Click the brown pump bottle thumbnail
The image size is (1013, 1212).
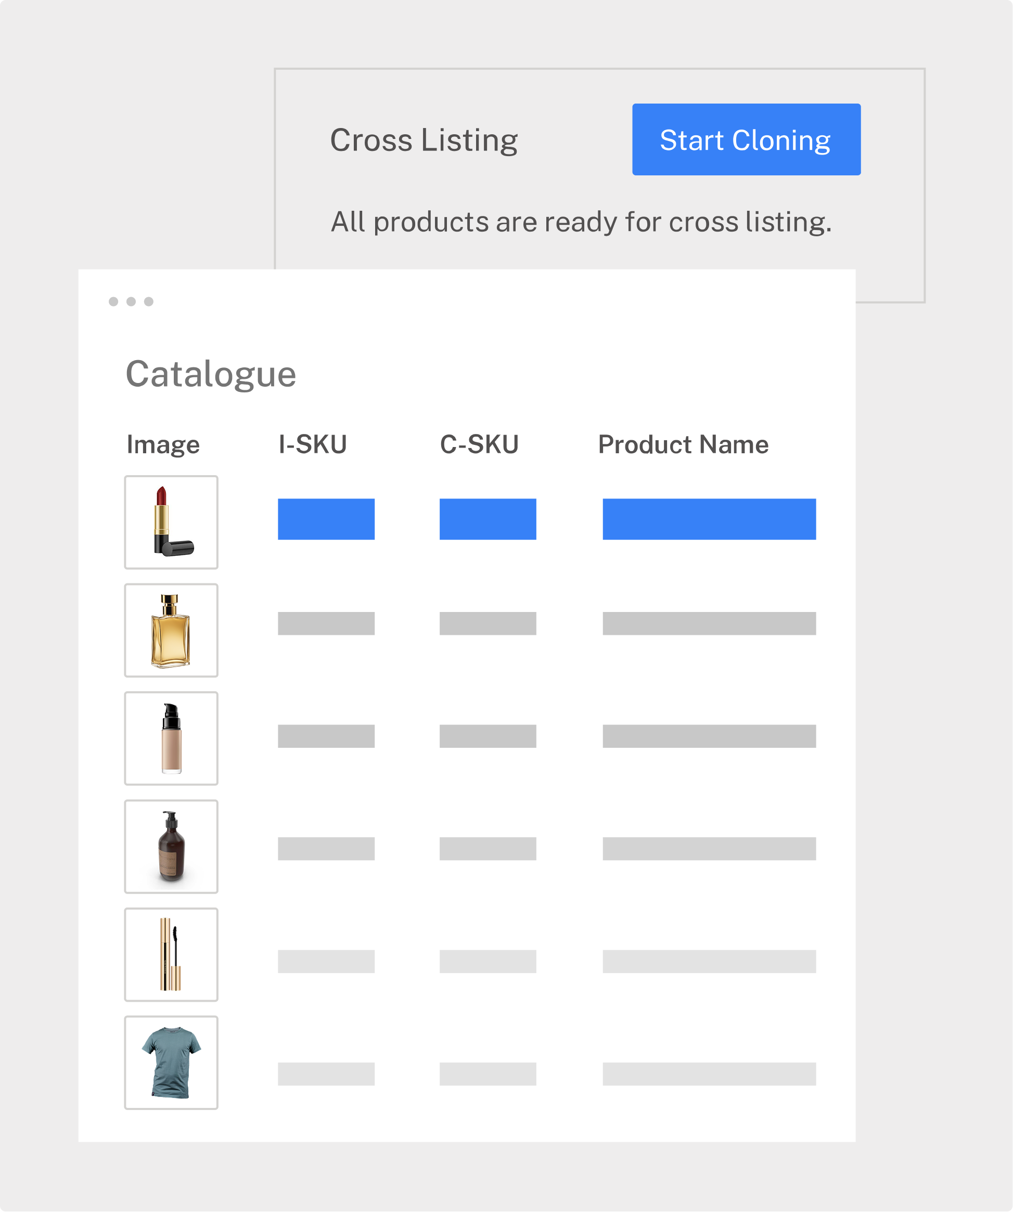tap(171, 846)
